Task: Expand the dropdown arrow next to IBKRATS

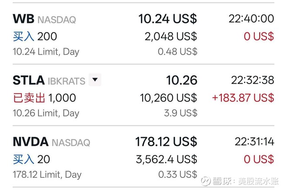Action: coord(95,80)
